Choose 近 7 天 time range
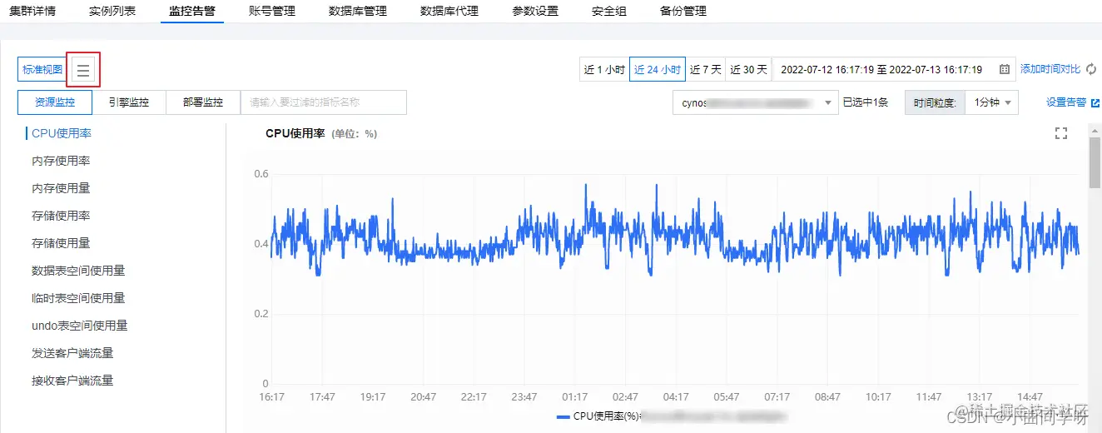 click(x=706, y=70)
